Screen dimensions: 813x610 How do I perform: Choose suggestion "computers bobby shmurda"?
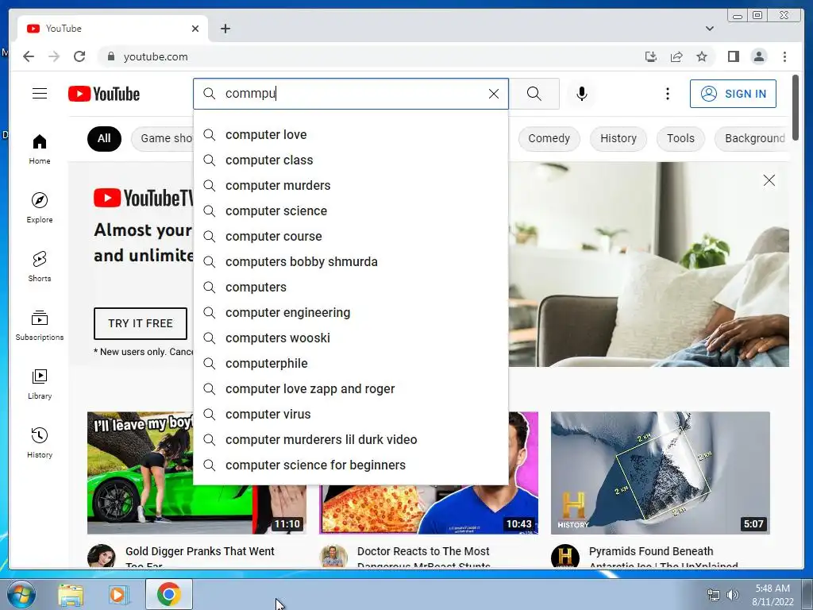(350, 261)
